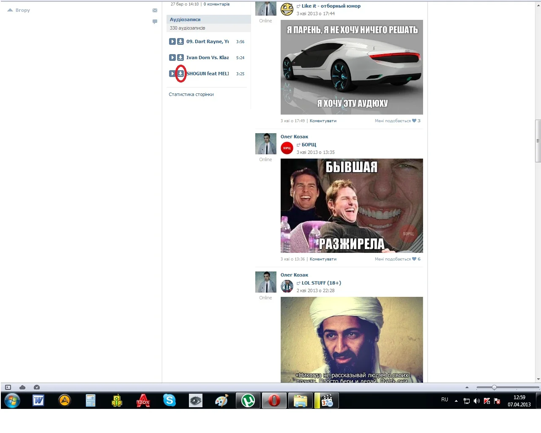Switch to the Opera browser taskbar button

click(x=274, y=400)
